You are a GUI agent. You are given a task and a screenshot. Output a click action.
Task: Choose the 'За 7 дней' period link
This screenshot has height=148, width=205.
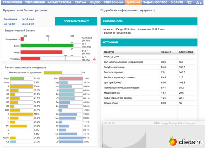tap(9, 24)
